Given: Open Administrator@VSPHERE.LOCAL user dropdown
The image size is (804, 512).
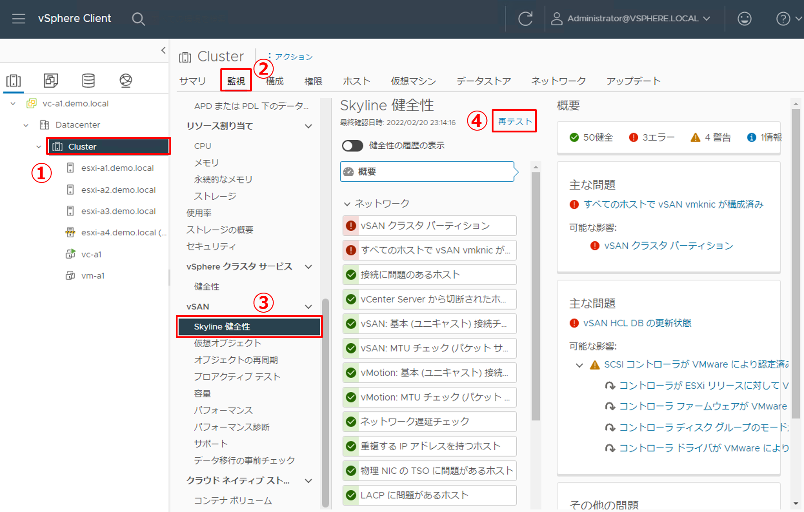Looking at the screenshot, I should 632,19.
